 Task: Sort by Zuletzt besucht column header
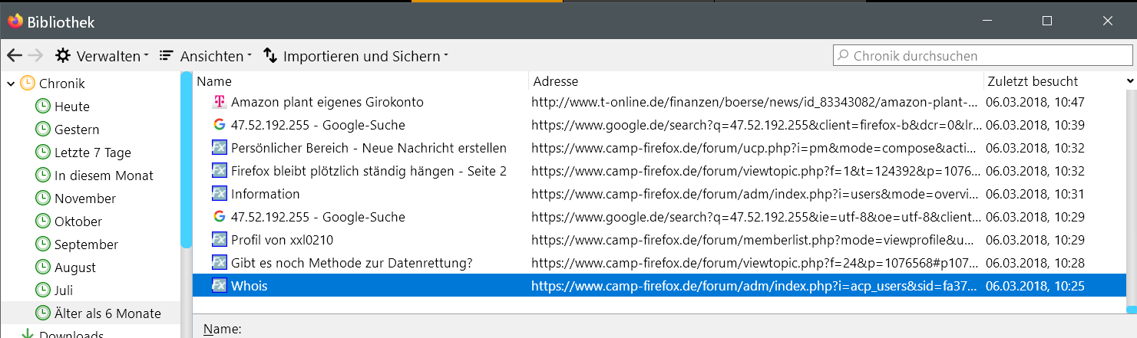[x=1033, y=81]
